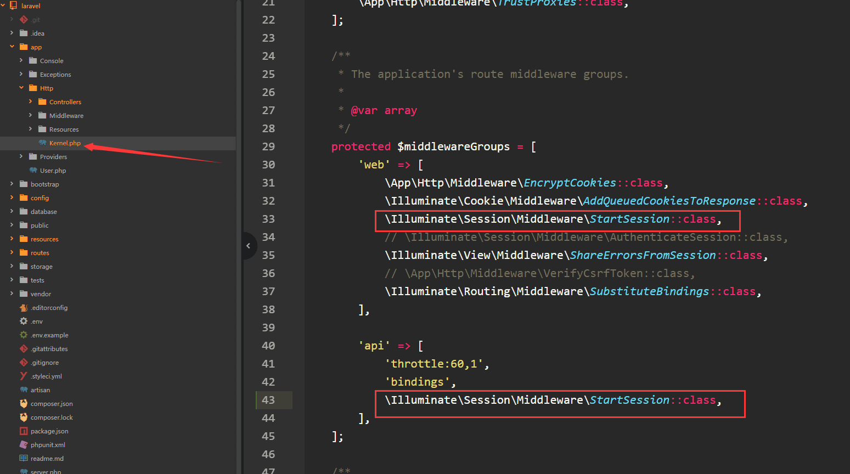Click the phpunit.xml file icon
The width and height of the screenshot is (850, 474).
click(x=24, y=444)
